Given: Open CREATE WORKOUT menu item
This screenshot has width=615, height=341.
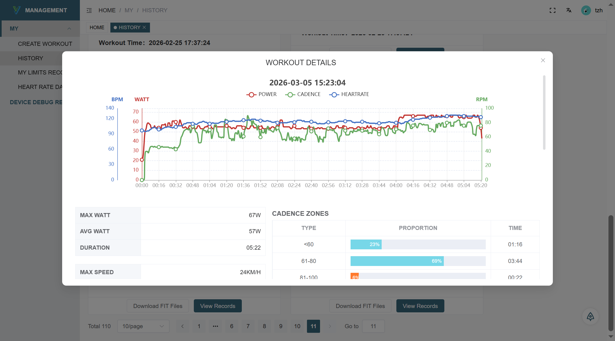Looking at the screenshot, I should [x=45, y=44].
